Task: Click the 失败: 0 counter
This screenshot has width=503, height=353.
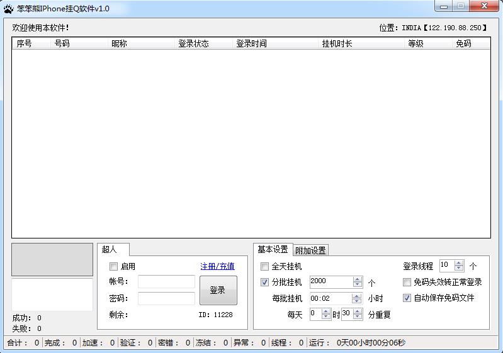Action: point(27,328)
